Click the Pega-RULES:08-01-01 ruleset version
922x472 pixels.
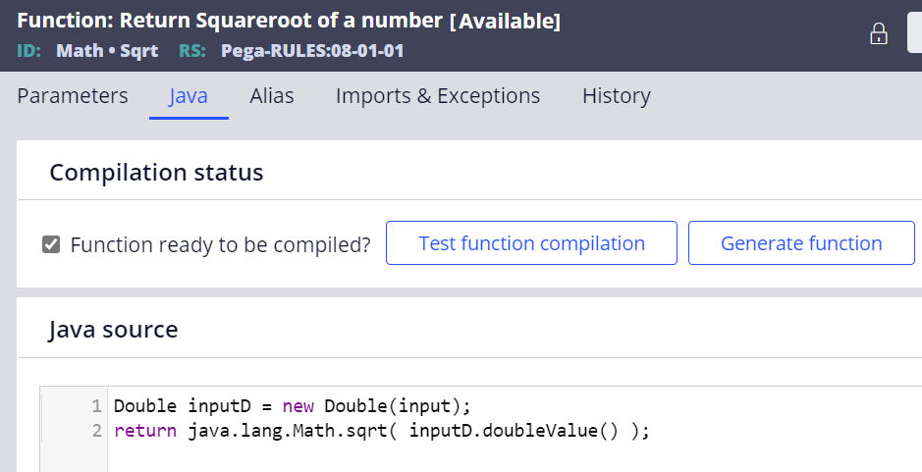pyautogui.click(x=312, y=51)
